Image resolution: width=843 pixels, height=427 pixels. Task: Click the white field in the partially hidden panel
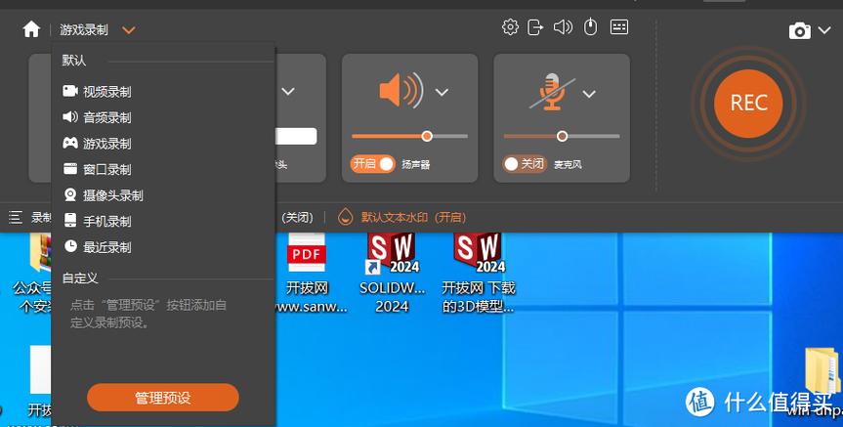pos(296,136)
